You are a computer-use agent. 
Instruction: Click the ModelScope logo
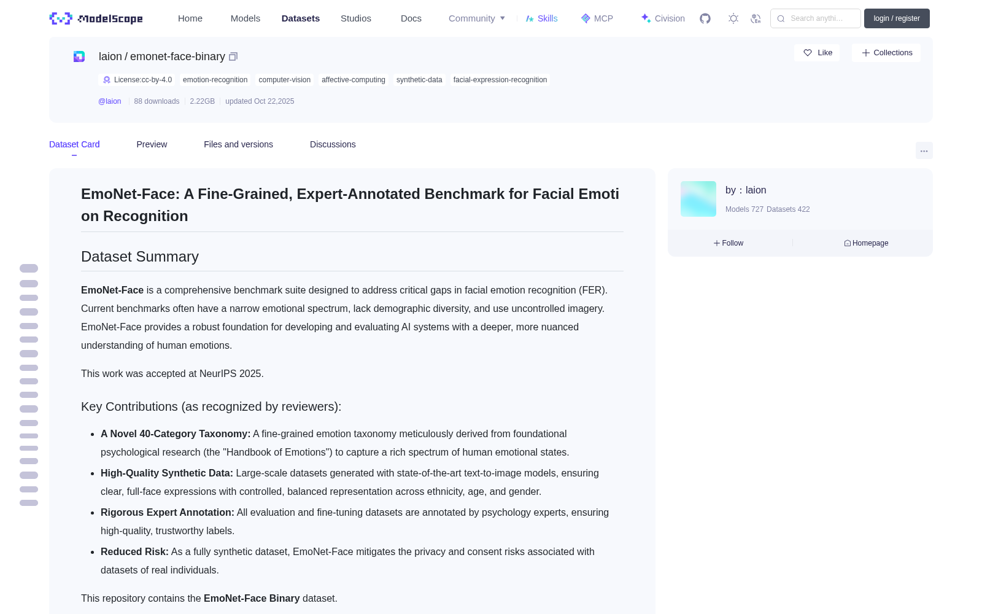[x=96, y=18]
